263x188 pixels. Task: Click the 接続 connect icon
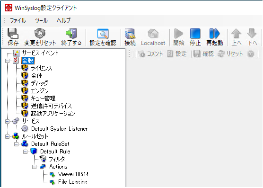coord(130,34)
